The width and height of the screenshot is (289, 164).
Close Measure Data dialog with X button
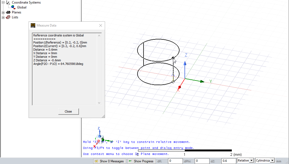click(101, 25)
